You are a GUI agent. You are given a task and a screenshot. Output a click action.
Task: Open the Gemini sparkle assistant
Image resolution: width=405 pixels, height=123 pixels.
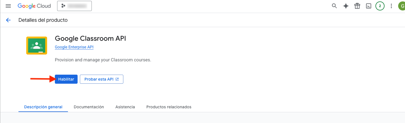point(346,6)
